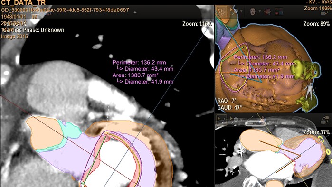The width and height of the screenshot is (332, 187).
Task: Click the 'Zoom 100%' label at top right
Action: click(318, 8)
